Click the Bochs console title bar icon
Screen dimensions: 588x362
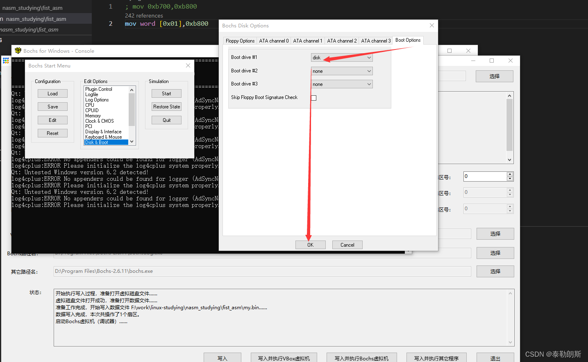click(x=18, y=51)
